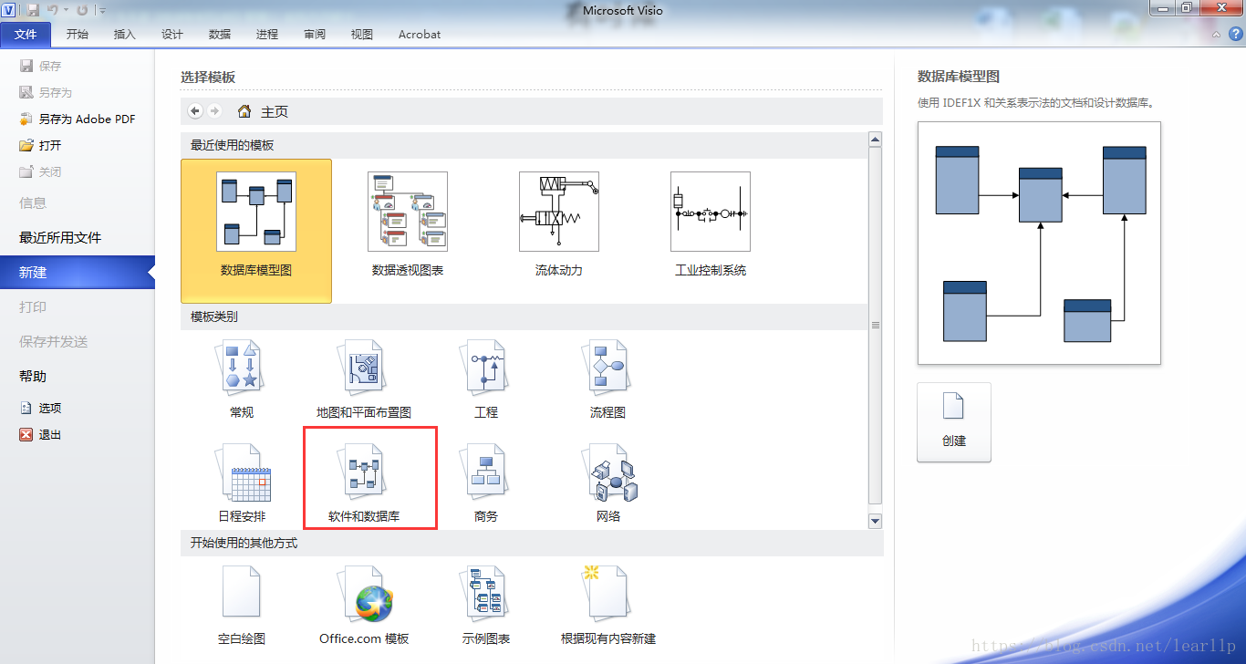Click the undo icon in title bar
1246x664 pixels.
pyautogui.click(x=53, y=10)
